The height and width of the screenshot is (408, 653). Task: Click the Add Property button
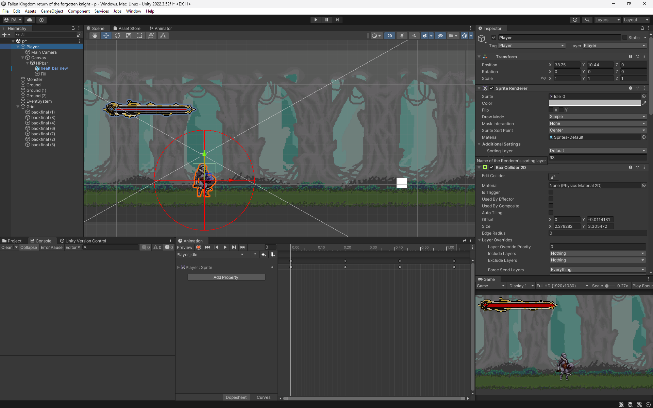coord(226,277)
